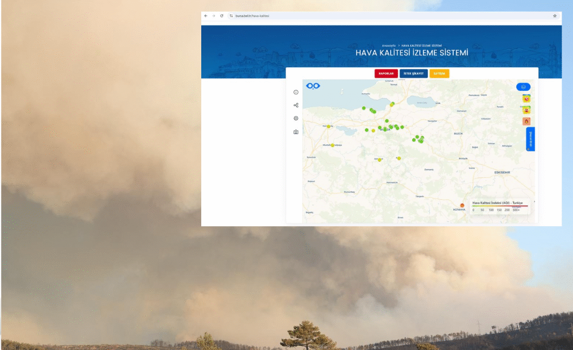Click the bottom icon in map sidebar

tap(296, 132)
